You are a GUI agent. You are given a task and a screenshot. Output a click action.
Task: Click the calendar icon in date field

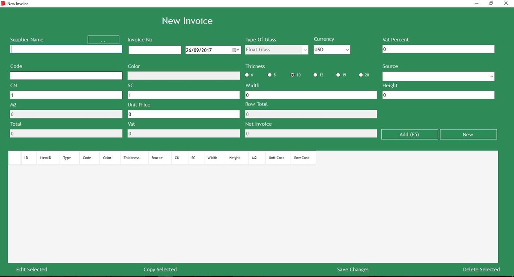tap(236, 50)
